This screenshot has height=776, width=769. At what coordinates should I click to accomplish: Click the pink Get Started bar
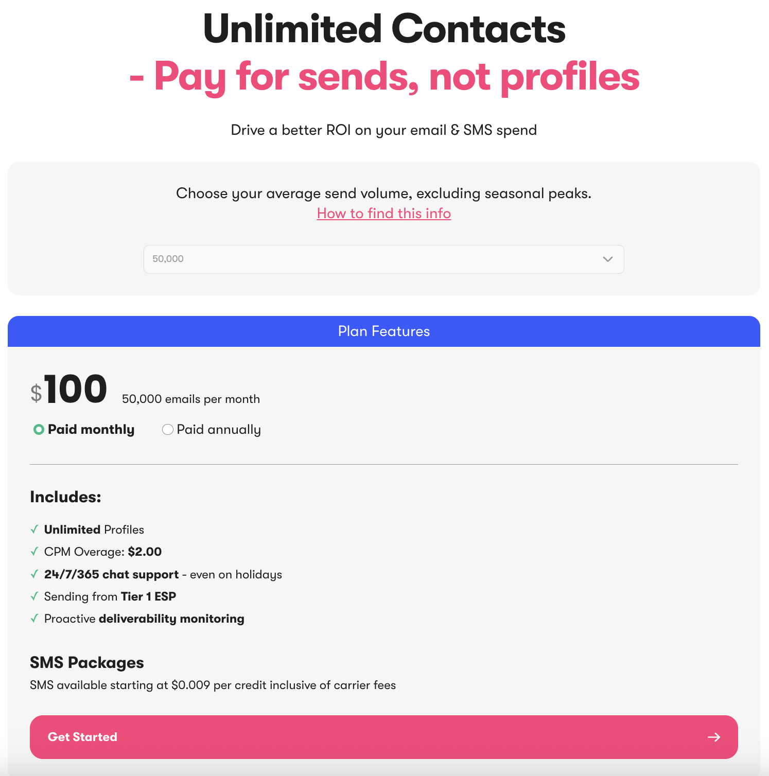384,737
